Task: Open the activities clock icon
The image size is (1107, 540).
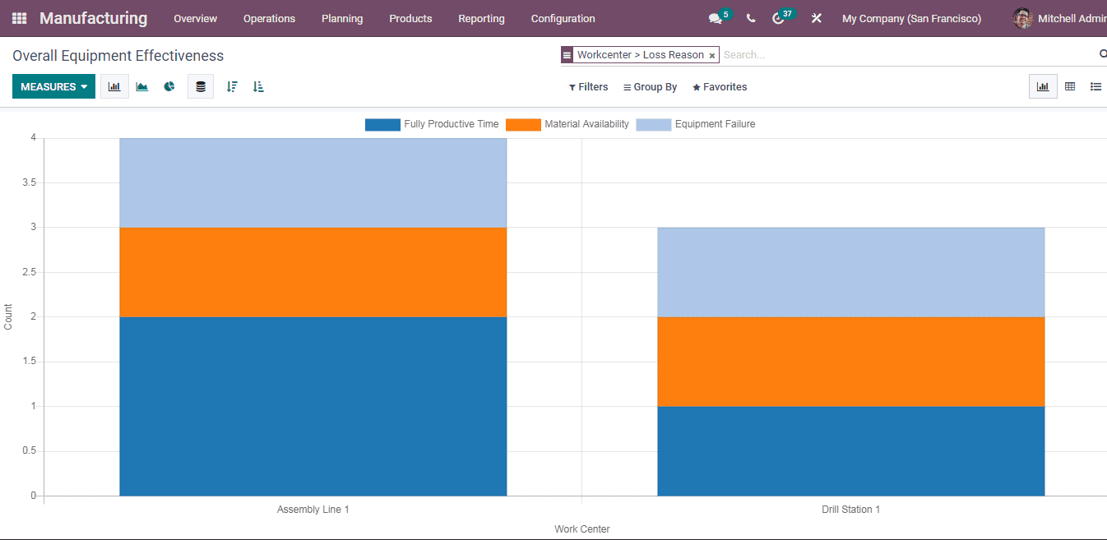Action: coord(779,17)
